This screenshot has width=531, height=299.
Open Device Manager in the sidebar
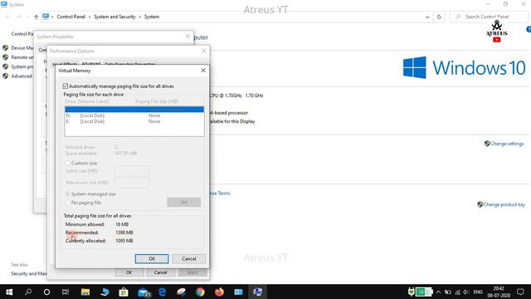(22, 48)
